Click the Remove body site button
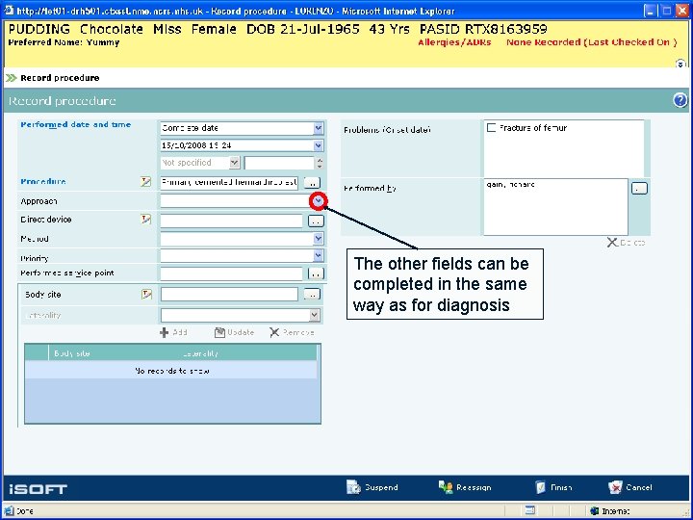 click(x=292, y=332)
